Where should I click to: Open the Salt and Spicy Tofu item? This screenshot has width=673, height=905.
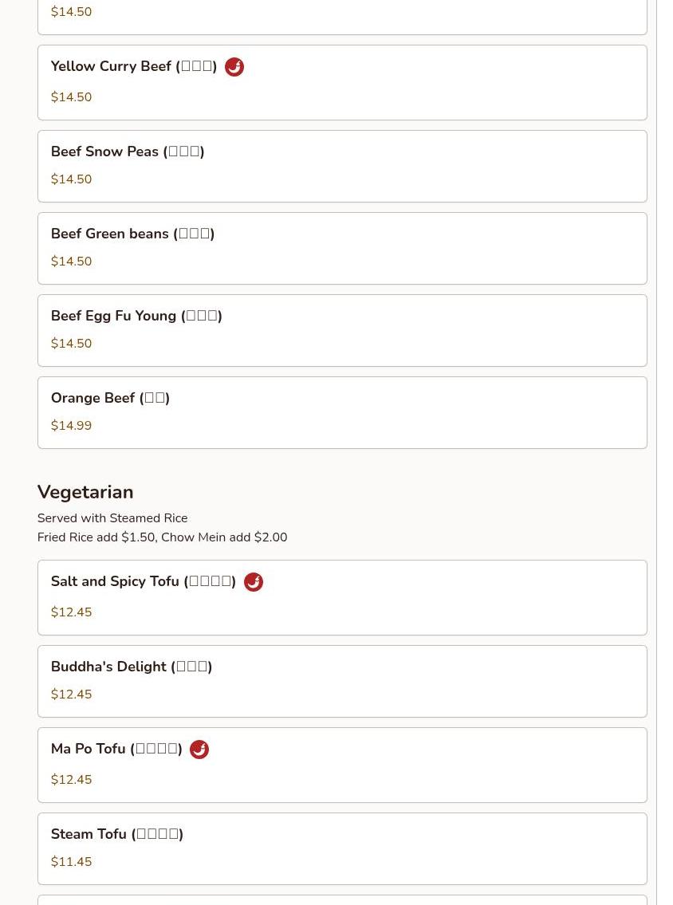143,582
